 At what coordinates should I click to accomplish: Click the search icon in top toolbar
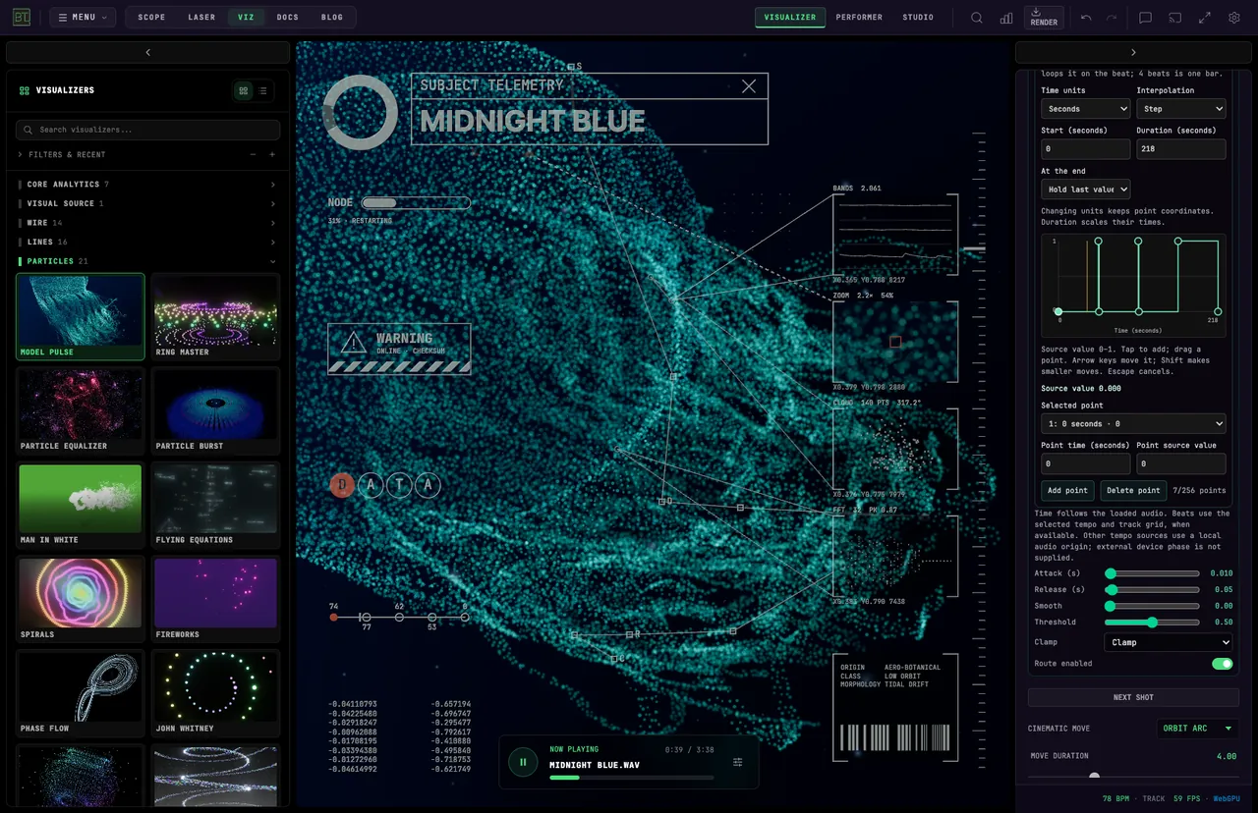[x=977, y=18]
